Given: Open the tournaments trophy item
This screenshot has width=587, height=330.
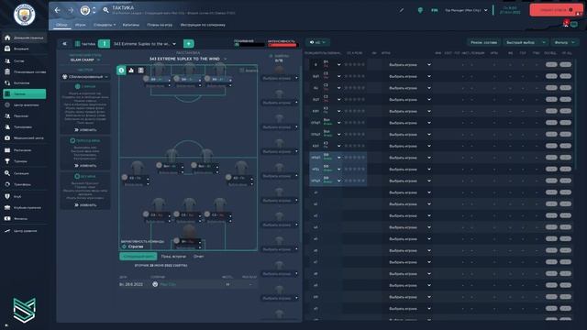Looking at the screenshot, I should (25, 161).
